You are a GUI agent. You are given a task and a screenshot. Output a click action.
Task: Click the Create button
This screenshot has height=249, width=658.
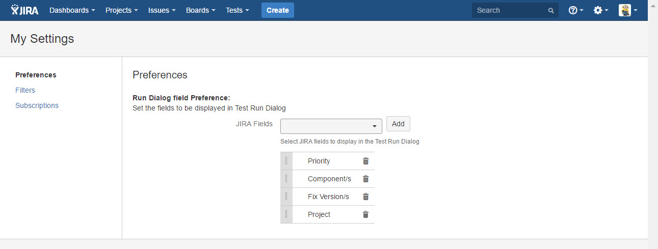(x=278, y=10)
